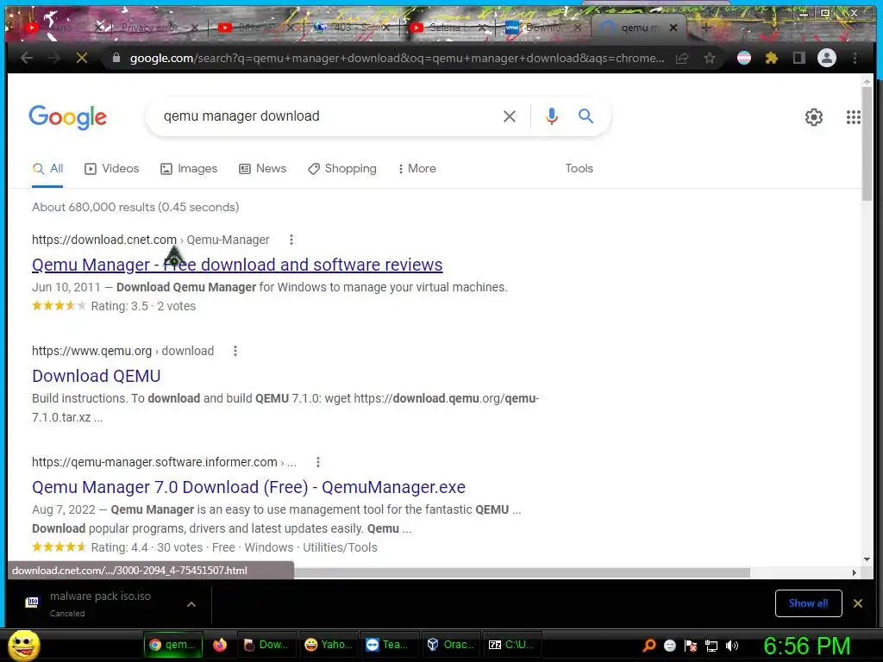883x662 pixels.
Task: Switch to News results tab
Action: click(263, 168)
